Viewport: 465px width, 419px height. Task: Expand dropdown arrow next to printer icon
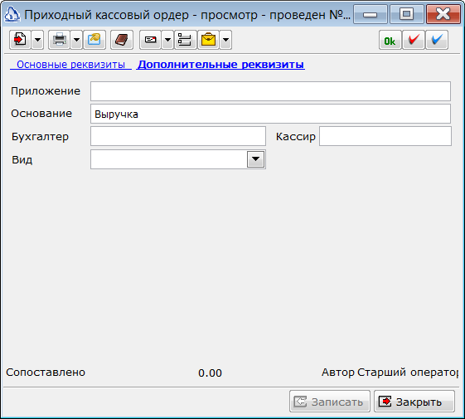click(76, 40)
